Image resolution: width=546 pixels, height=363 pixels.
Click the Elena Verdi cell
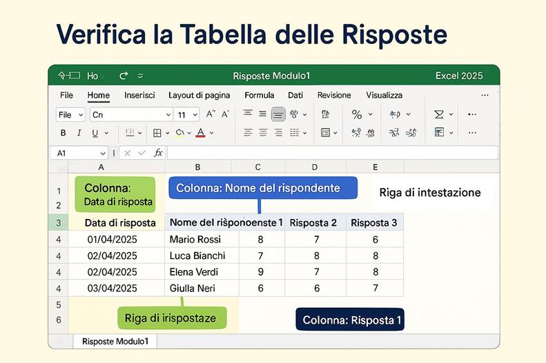point(202,272)
